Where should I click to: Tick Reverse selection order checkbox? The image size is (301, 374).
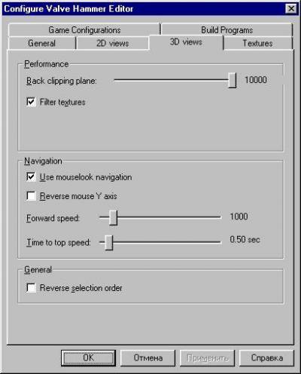(x=31, y=288)
